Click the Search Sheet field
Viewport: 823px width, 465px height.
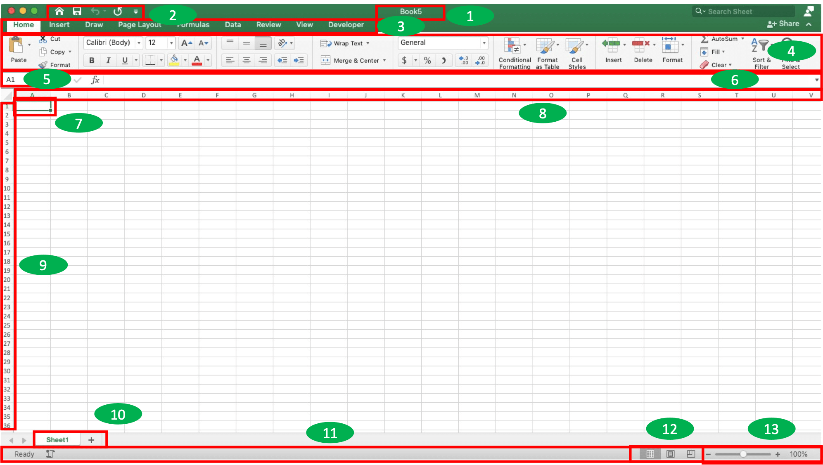coord(743,12)
